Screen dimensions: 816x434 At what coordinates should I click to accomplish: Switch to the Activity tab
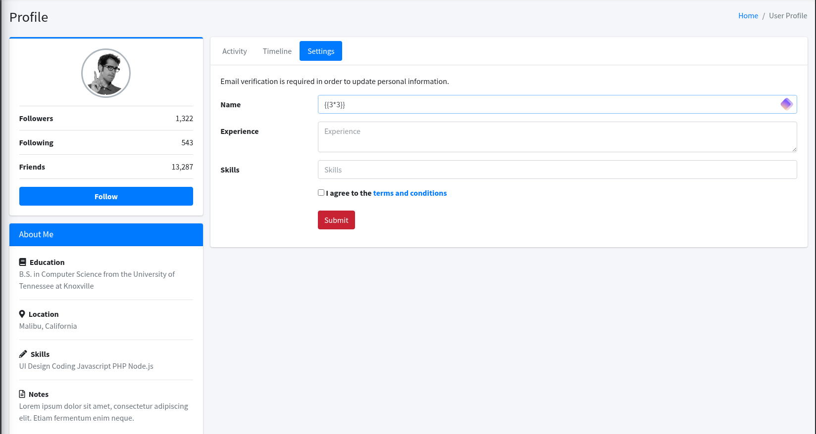pos(234,51)
